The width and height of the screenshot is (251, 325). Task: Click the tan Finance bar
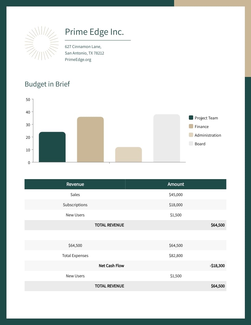[x=90, y=138]
